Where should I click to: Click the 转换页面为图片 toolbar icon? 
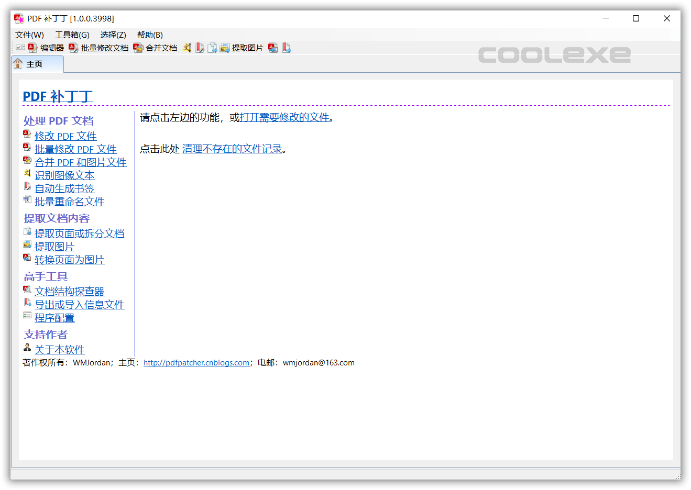(273, 48)
